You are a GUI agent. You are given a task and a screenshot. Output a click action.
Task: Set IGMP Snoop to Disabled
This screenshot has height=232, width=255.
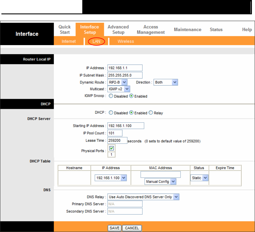pos(111,96)
